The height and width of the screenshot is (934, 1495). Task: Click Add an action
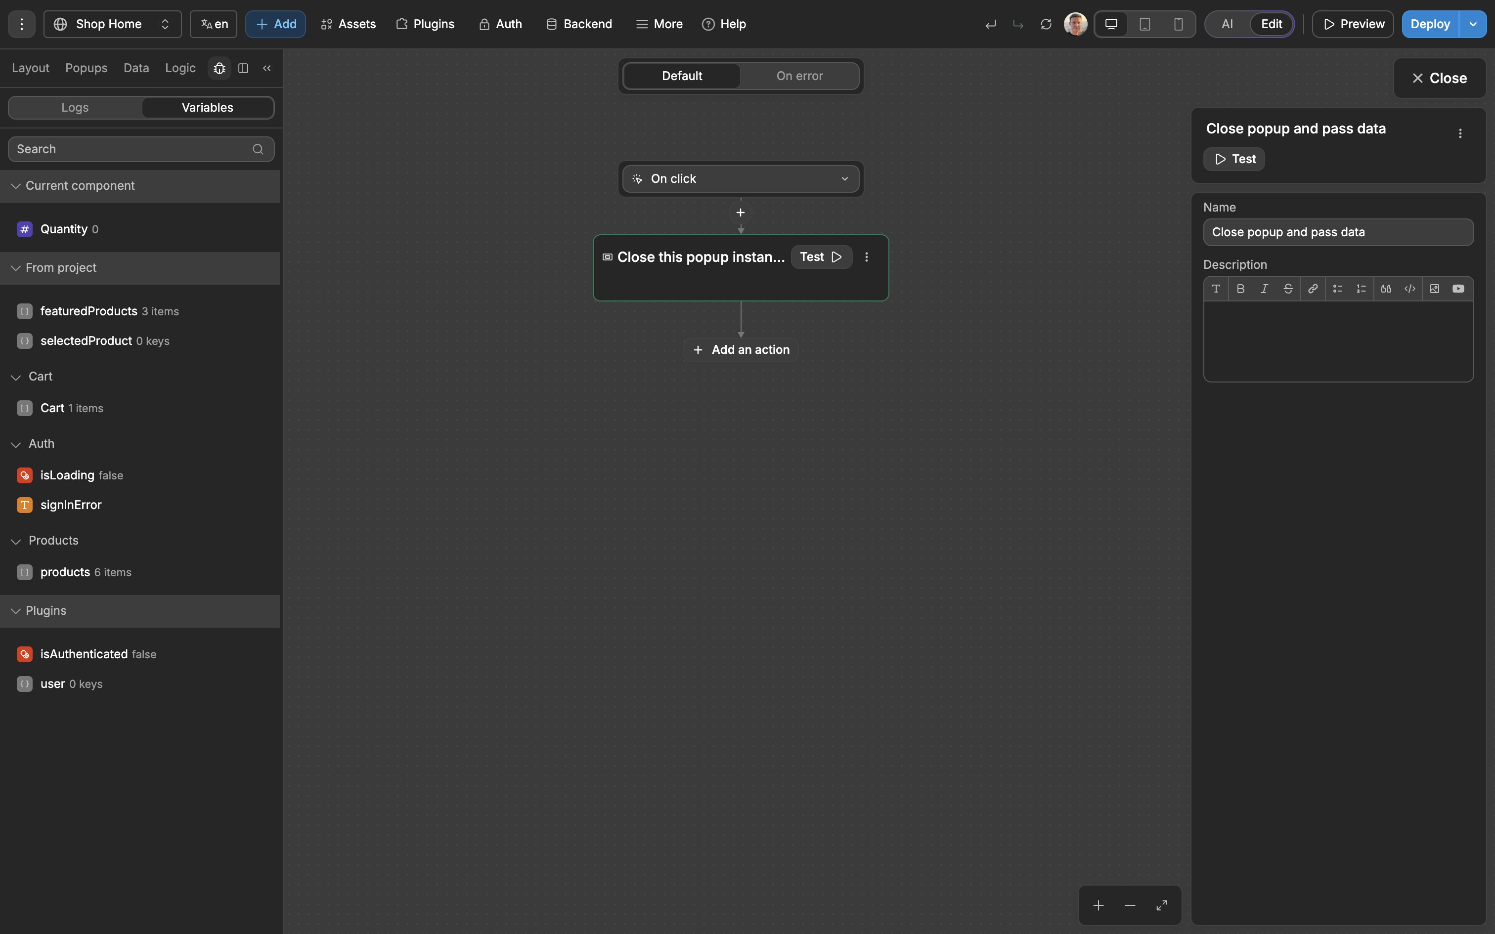pyautogui.click(x=741, y=350)
